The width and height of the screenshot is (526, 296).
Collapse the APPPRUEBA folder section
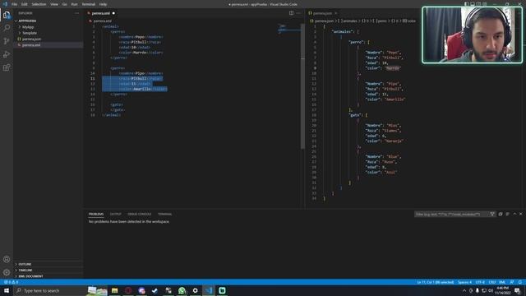point(48,21)
